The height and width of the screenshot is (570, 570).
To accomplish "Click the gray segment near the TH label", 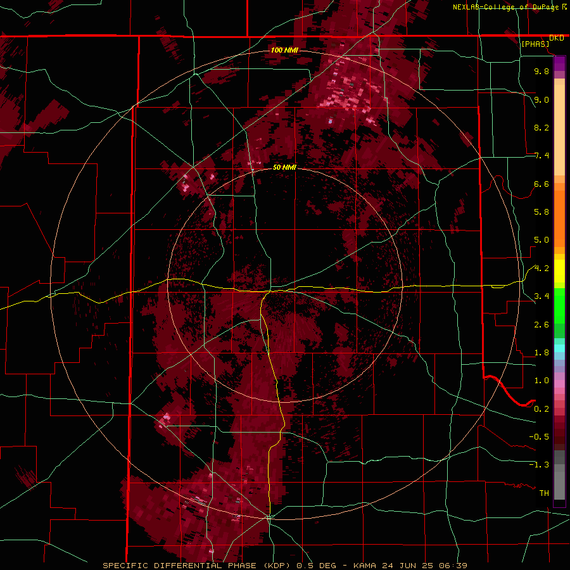I will 559,486.
